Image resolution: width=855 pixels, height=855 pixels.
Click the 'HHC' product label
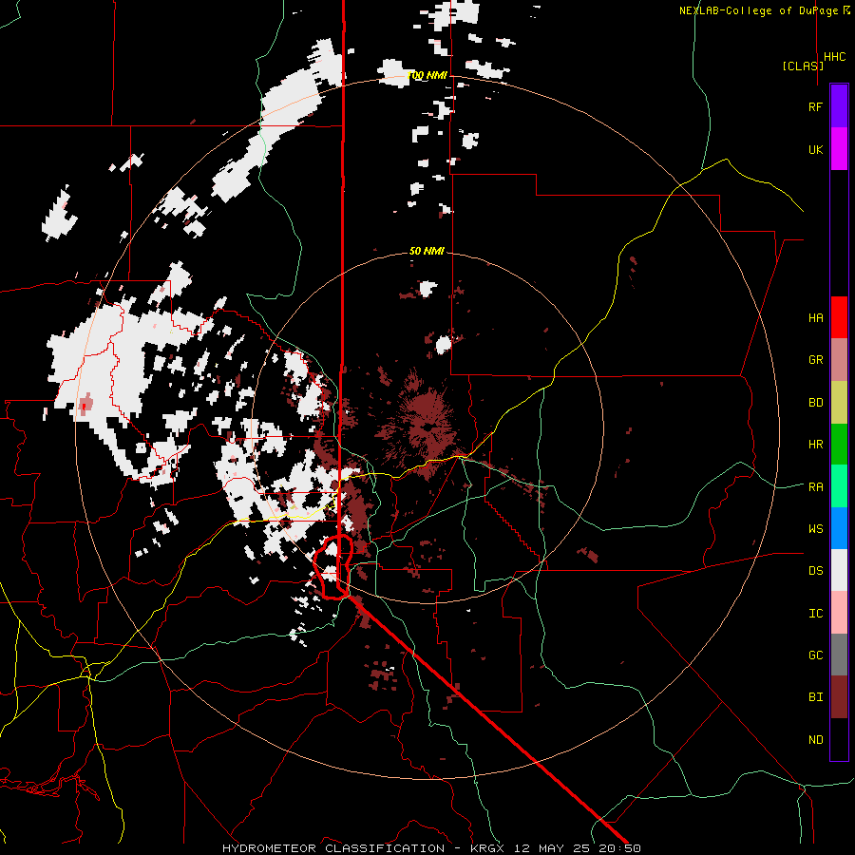point(834,57)
